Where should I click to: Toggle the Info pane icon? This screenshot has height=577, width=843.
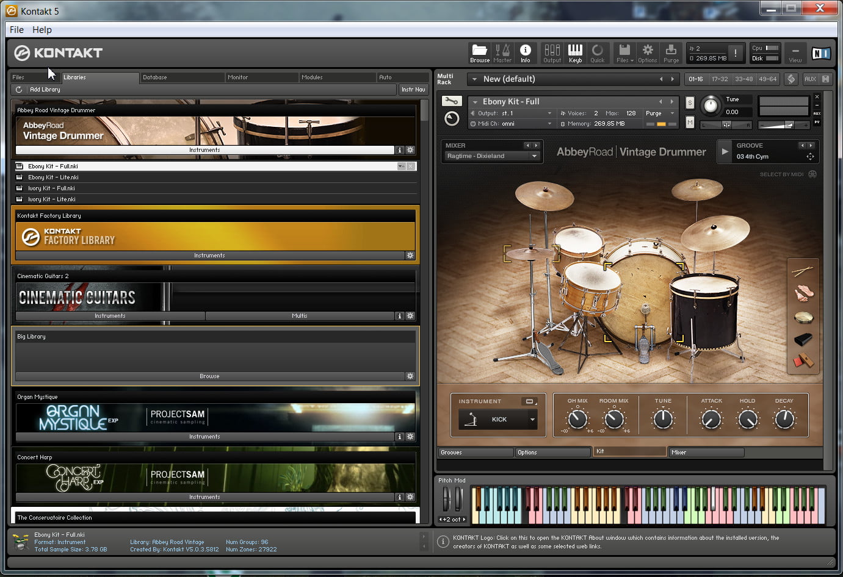tap(526, 53)
